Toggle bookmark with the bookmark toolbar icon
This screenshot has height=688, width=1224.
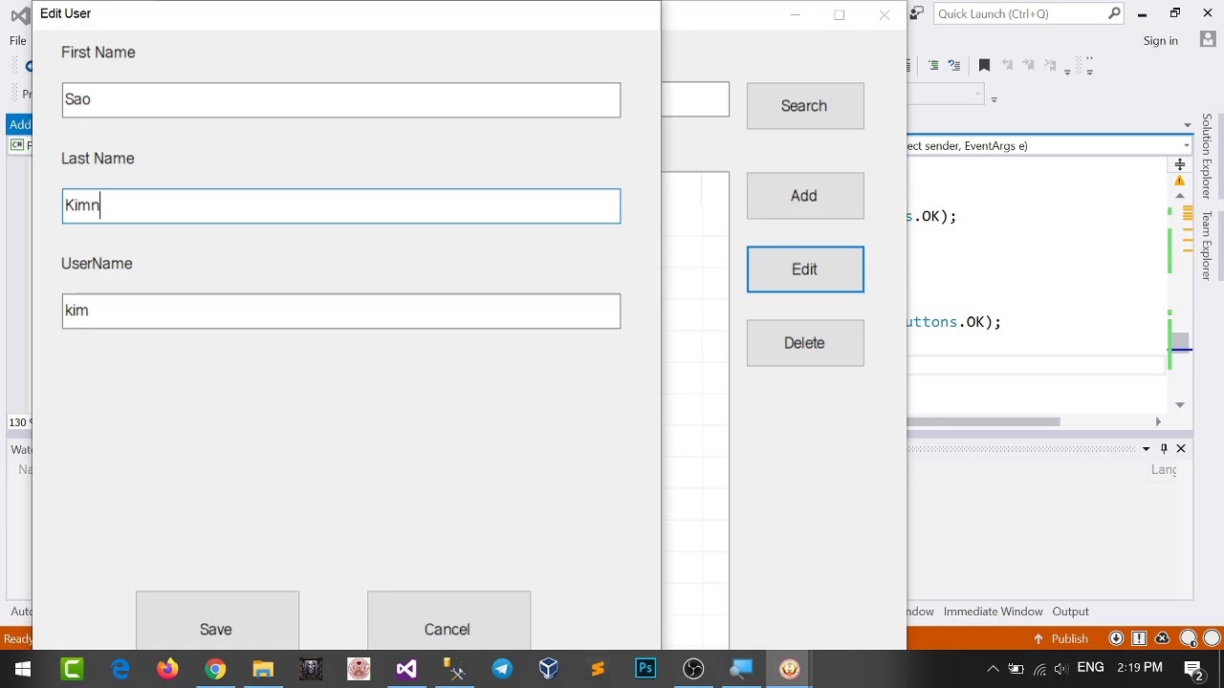pyautogui.click(x=984, y=65)
